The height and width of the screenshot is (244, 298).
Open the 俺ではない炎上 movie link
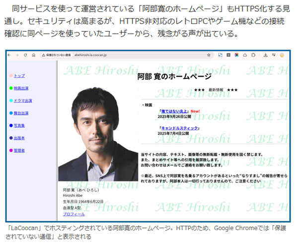pos(174,112)
